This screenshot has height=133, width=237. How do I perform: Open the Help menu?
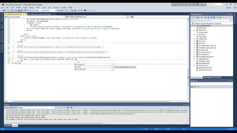point(70,7)
